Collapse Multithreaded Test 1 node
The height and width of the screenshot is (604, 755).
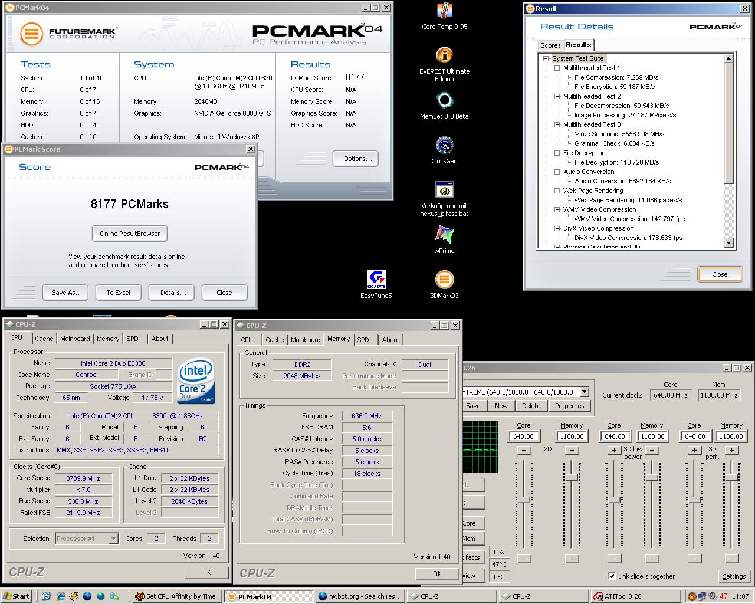tap(557, 68)
